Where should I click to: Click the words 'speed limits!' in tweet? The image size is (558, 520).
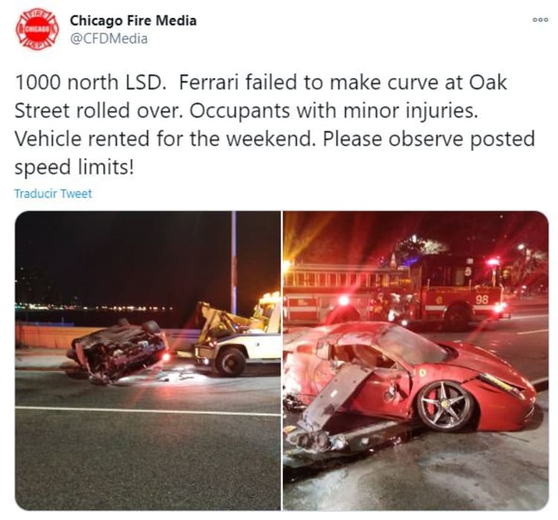[74, 167]
